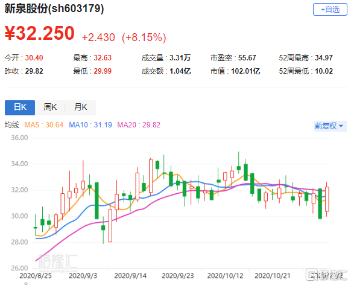Click the 均线 label
This screenshot has width=351, height=285.
(12, 125)
